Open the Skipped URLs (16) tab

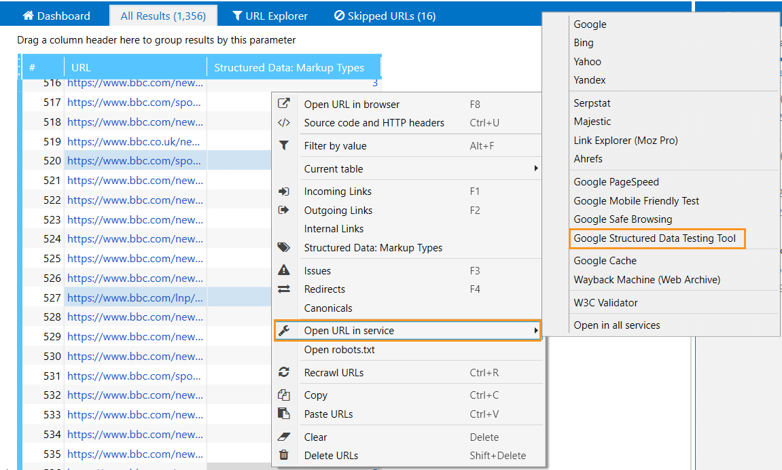(x=385, y=16)
